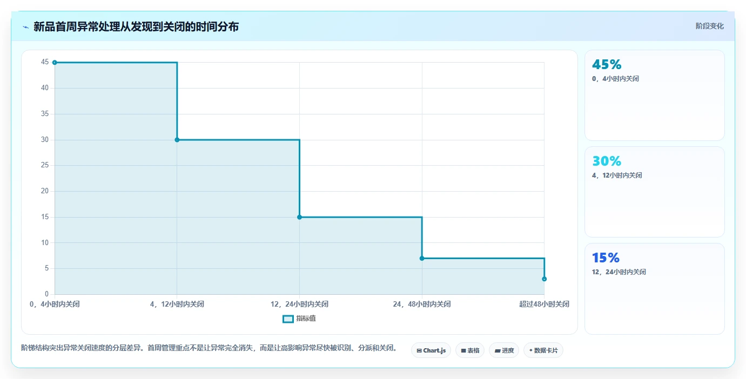Viewport: 746px width, 379px height.
Task: Open the 45% stat card
Action: [655, 96]
